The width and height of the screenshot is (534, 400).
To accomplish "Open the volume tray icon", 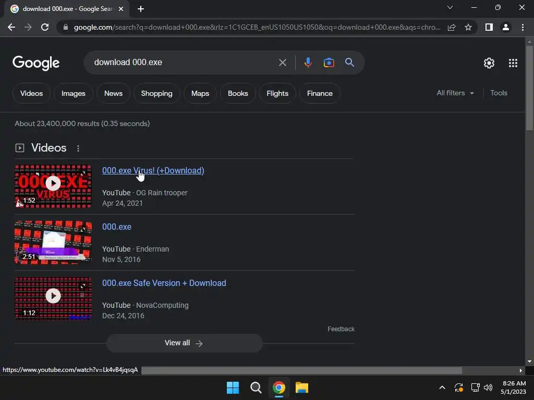I will 488,387.
